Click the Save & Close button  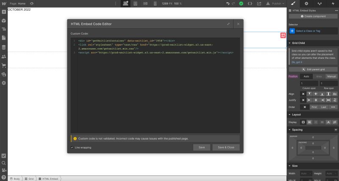tap(226, 148)
